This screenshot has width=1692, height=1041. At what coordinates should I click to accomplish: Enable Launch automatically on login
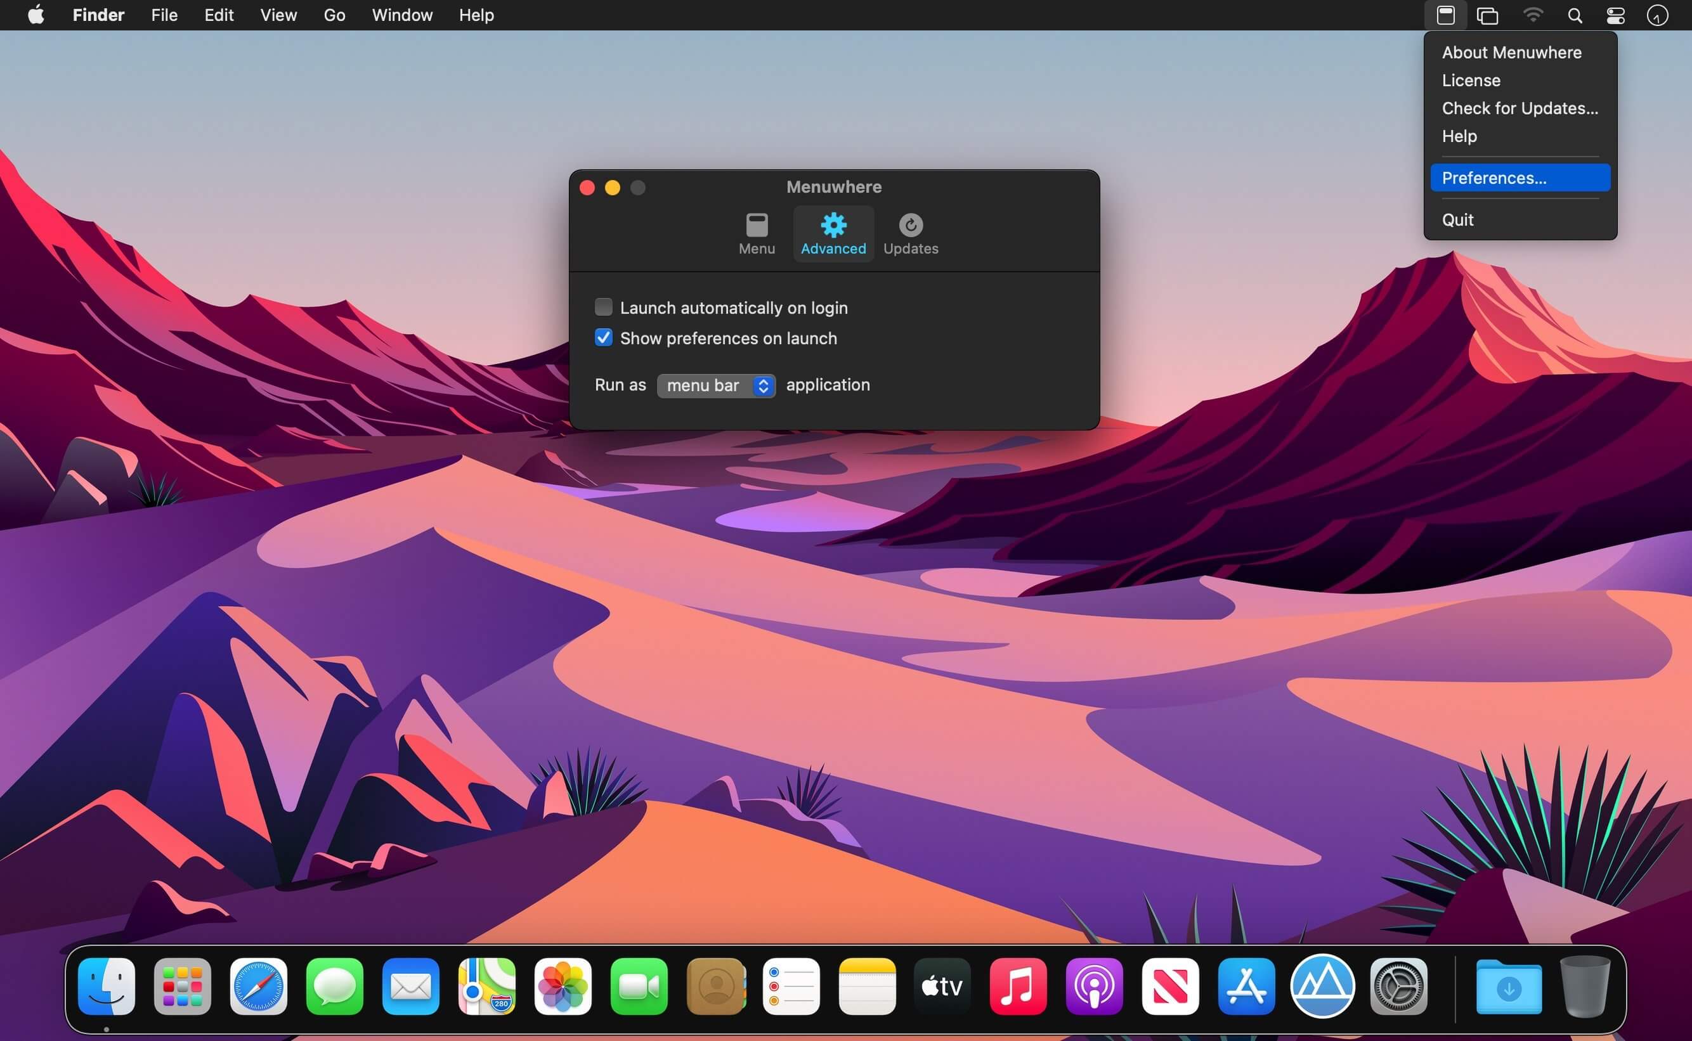(603, 307)
